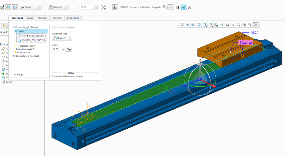Toggle annotation display in graphics toolbar

(x=250, y=25)
